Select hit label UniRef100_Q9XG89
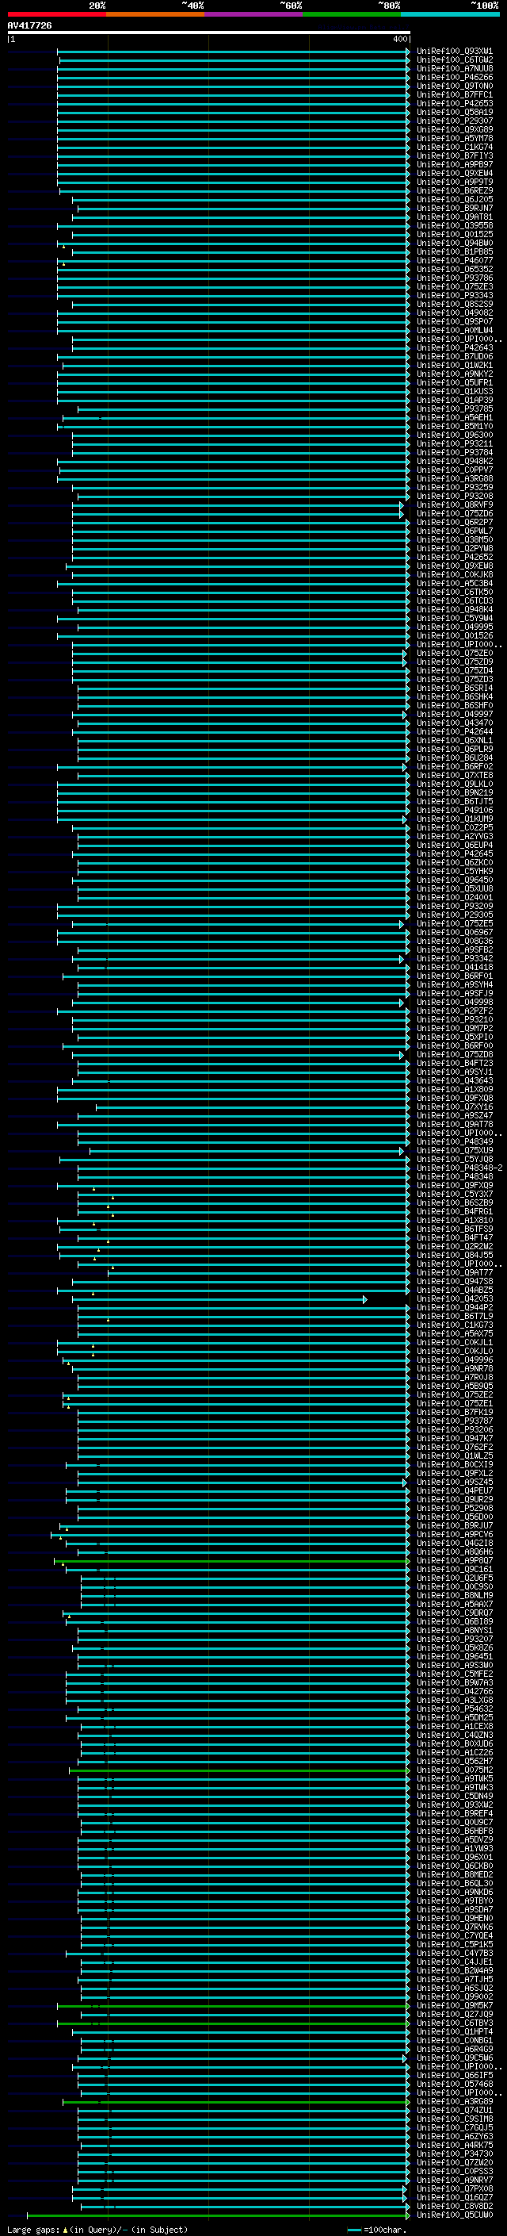This screenshot has width=507, height=2236. [454, 129]
